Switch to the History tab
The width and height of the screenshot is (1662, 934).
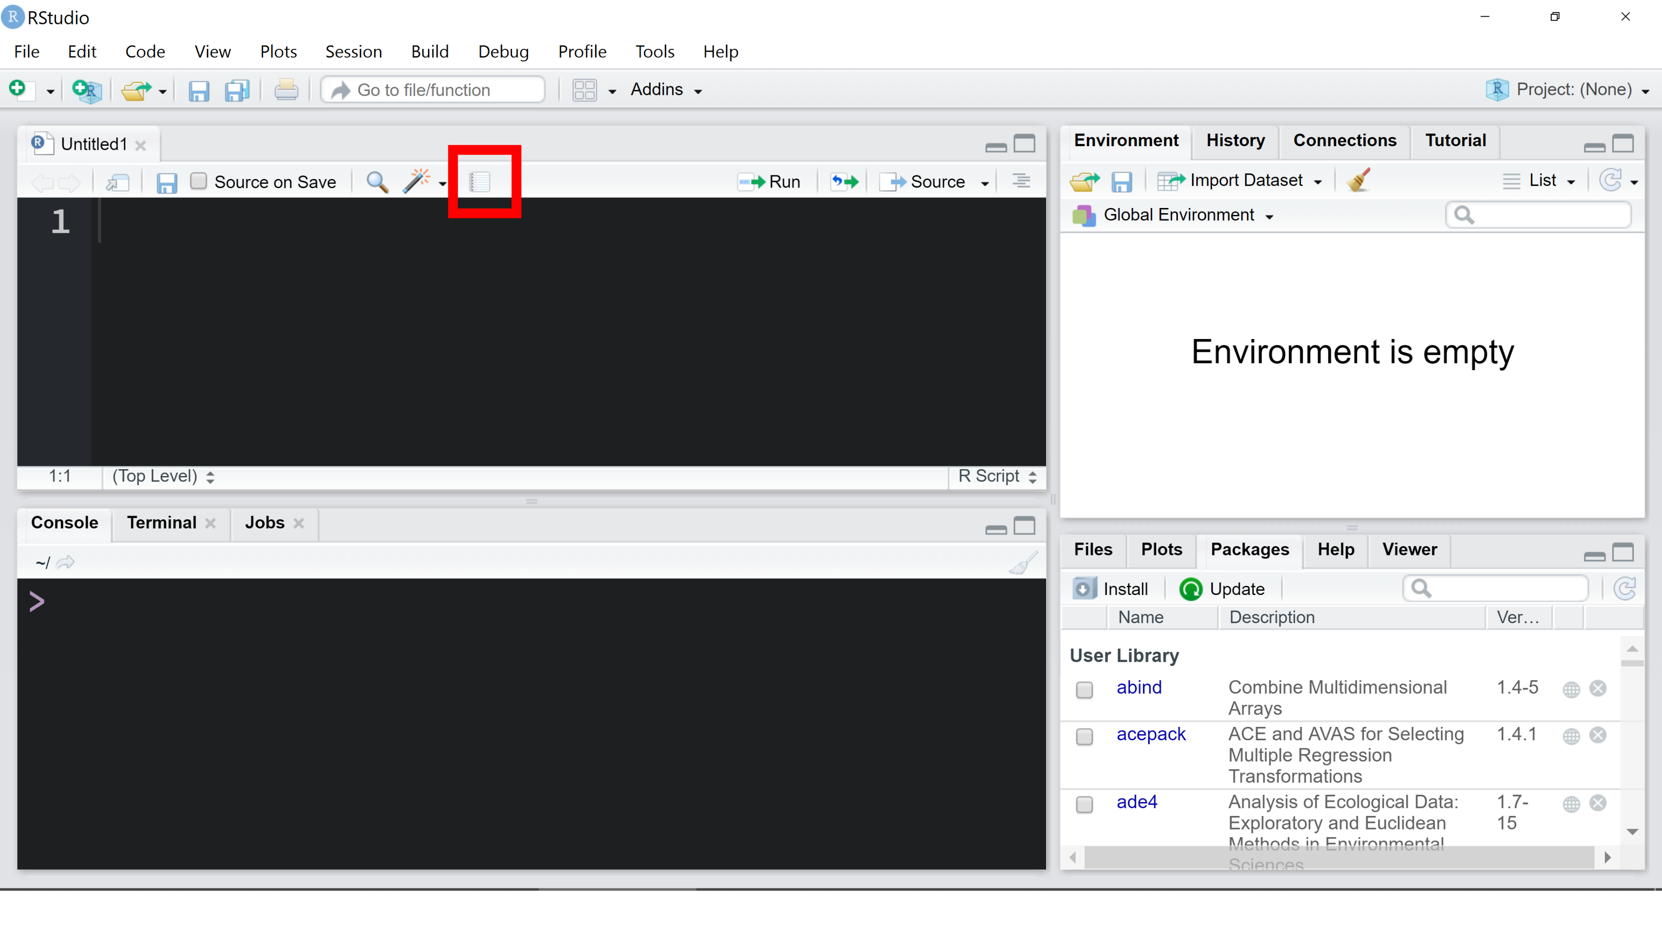pyautogui.click(x=1235, y=141)
